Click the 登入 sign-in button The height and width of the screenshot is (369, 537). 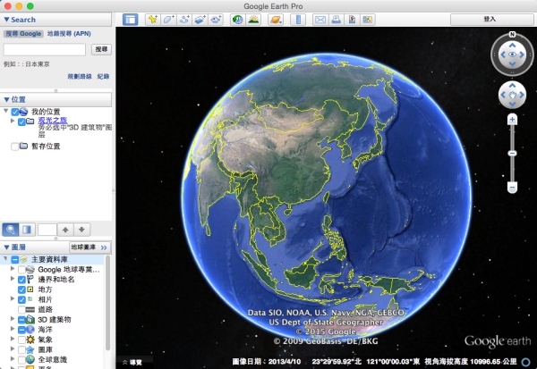click(490, 18)
